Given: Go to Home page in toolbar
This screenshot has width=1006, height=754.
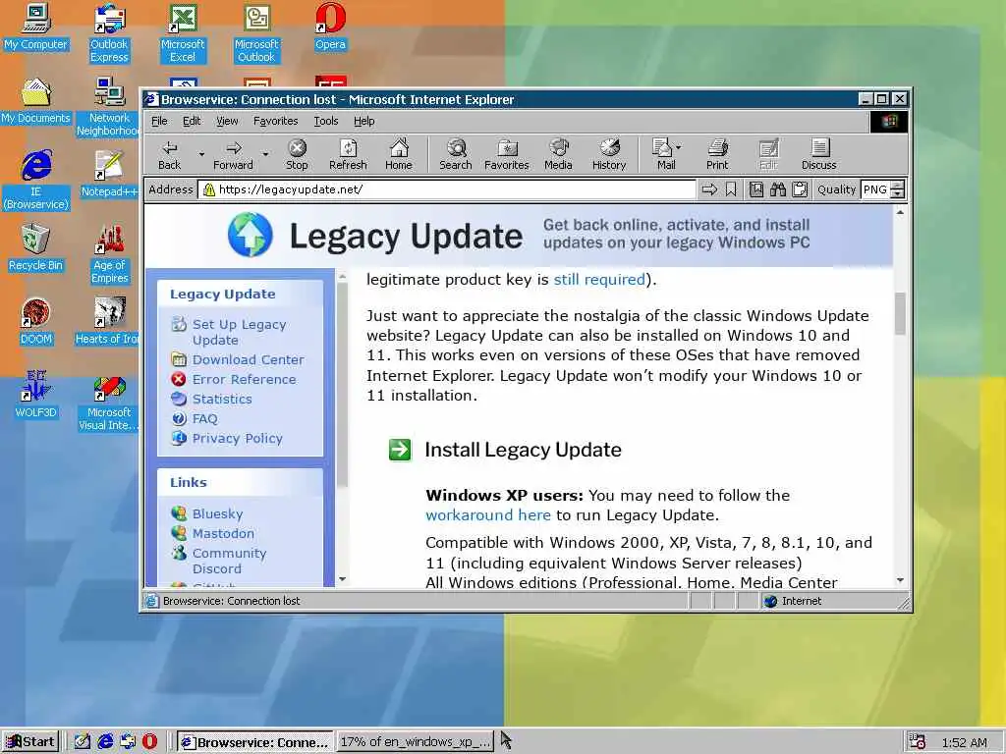Looking at the screenshot, I should (399, 154).
